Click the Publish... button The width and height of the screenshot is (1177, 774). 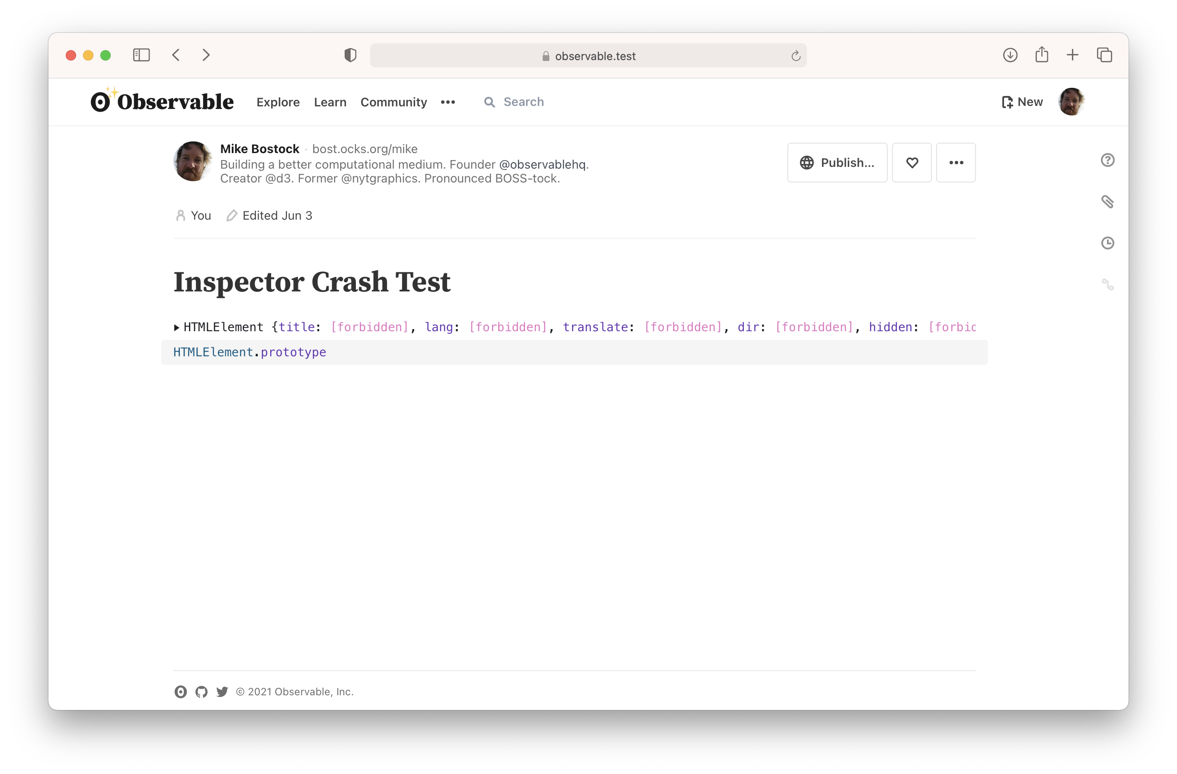point(837,163)
